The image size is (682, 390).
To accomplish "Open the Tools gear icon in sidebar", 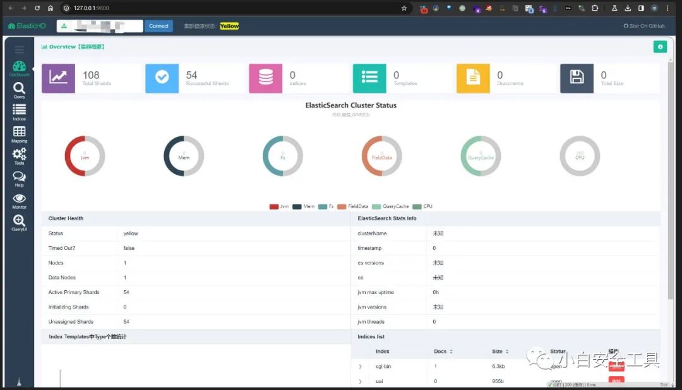I will 19,156.
